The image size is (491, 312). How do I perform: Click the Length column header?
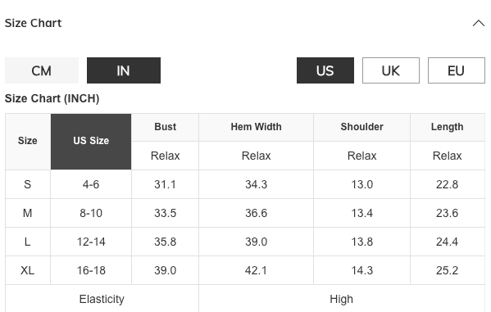(448, 127)
